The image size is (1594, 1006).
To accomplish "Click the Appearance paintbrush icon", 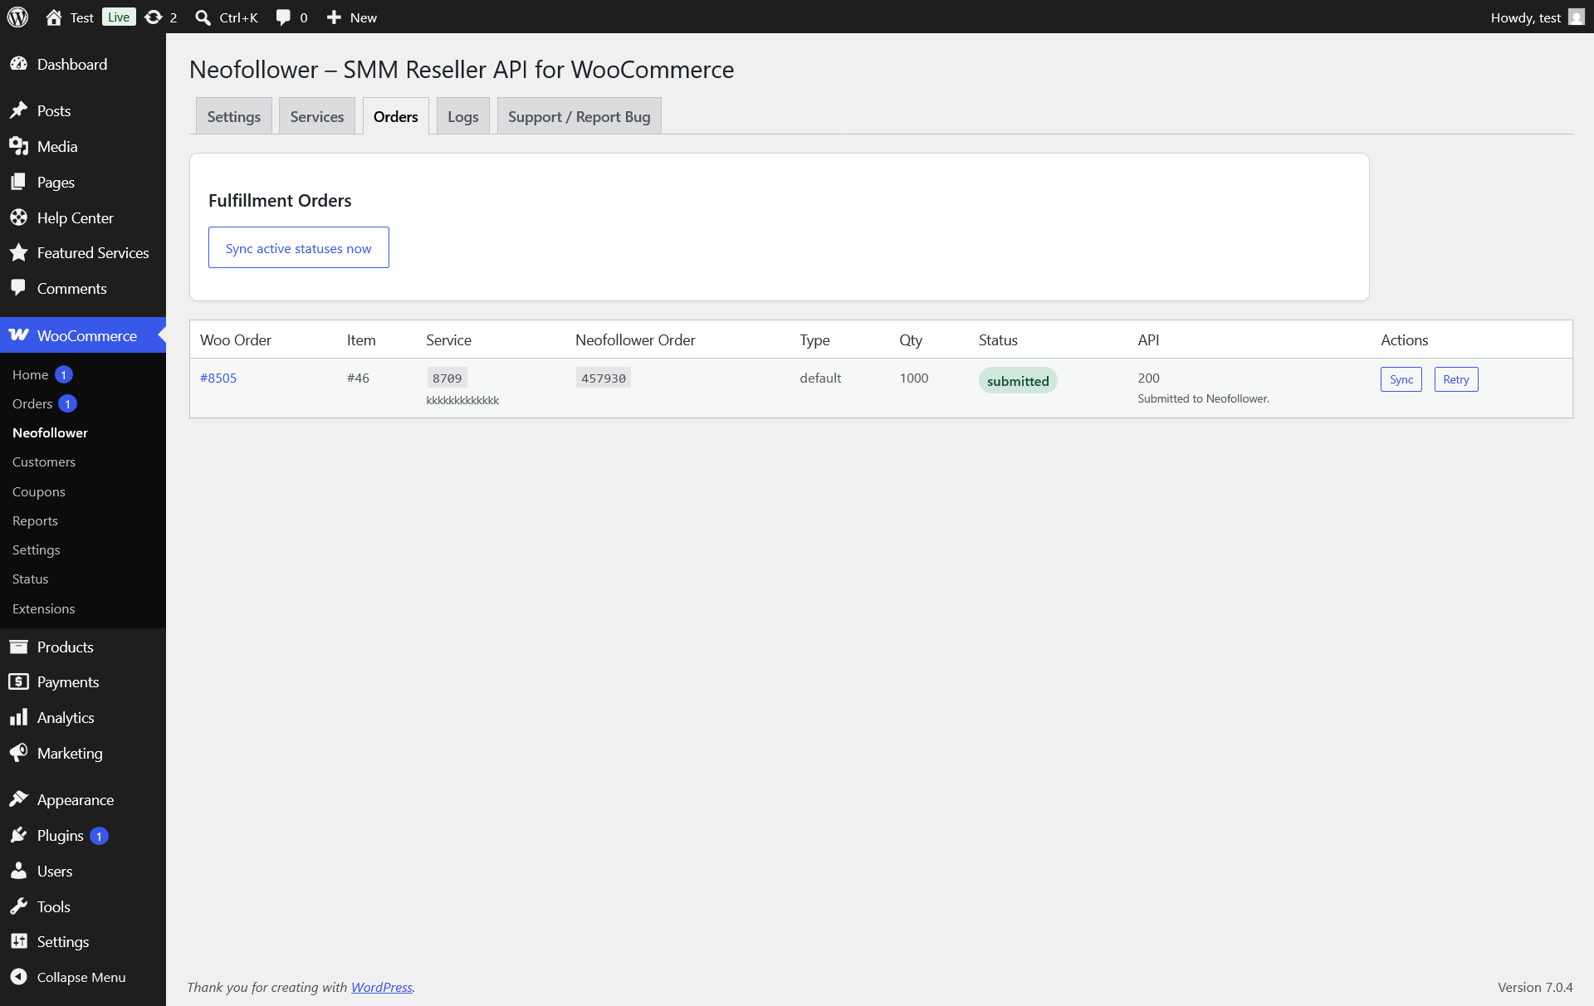I will pos(18,799).
